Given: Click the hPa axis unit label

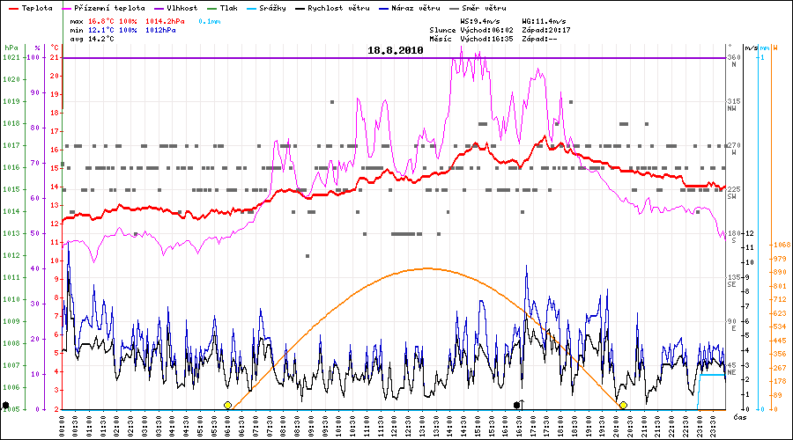Looking at the screenshot, I should 11,48.
